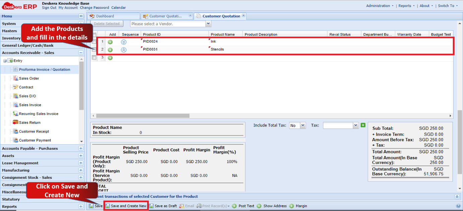Click the Email envelope icon
Viewport: 463px width, 211px height.
182,206
